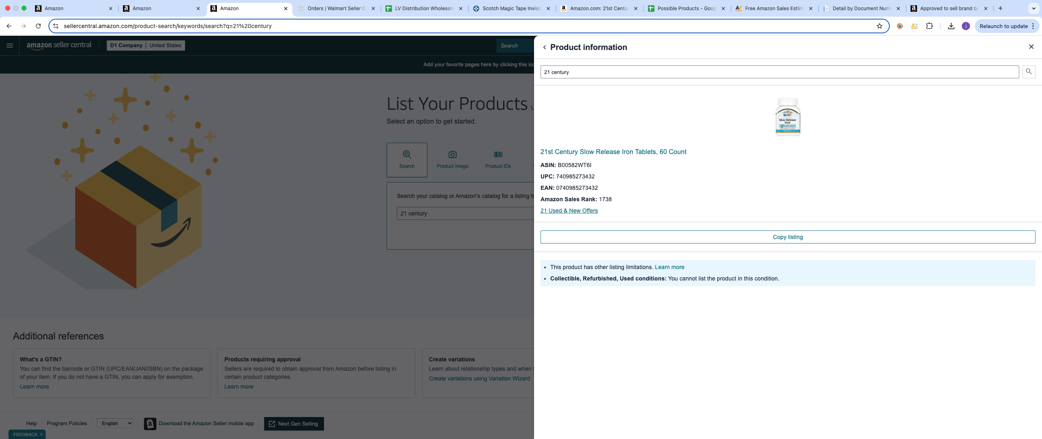Screen dimensions: 1042x439
Task: Click the Copy listing button
Action: pos(788,237)
